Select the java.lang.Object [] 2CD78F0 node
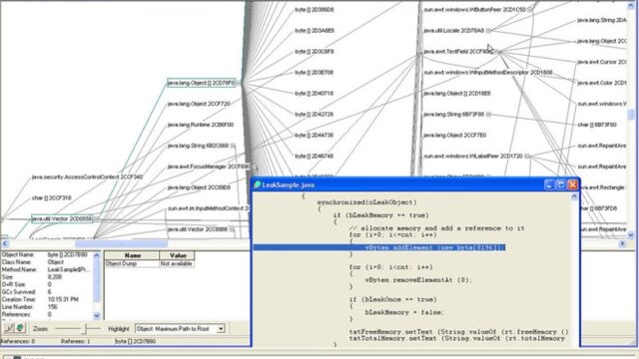Viewport: 639px width, 359px height. 202,83
